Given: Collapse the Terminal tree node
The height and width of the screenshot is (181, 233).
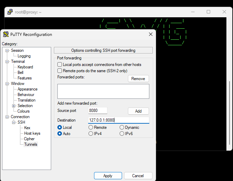Looking at the screenshot, I should pyautogui.click(x=7, y=61).
